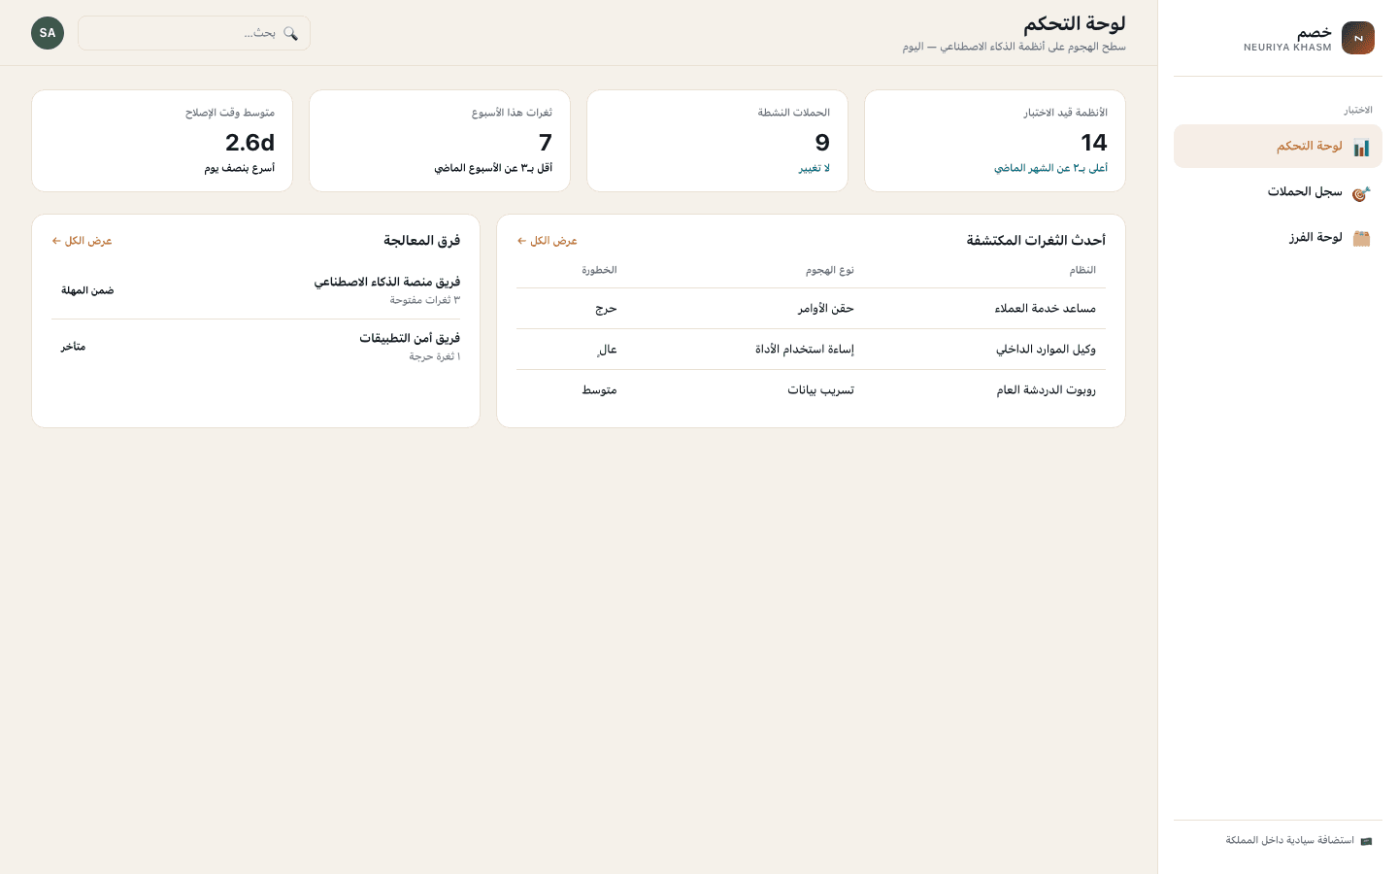Select the روبوت الدردشة العام system cell
The height and width of the screenshot is (874, 1398).
click(x=1047, y=390)
